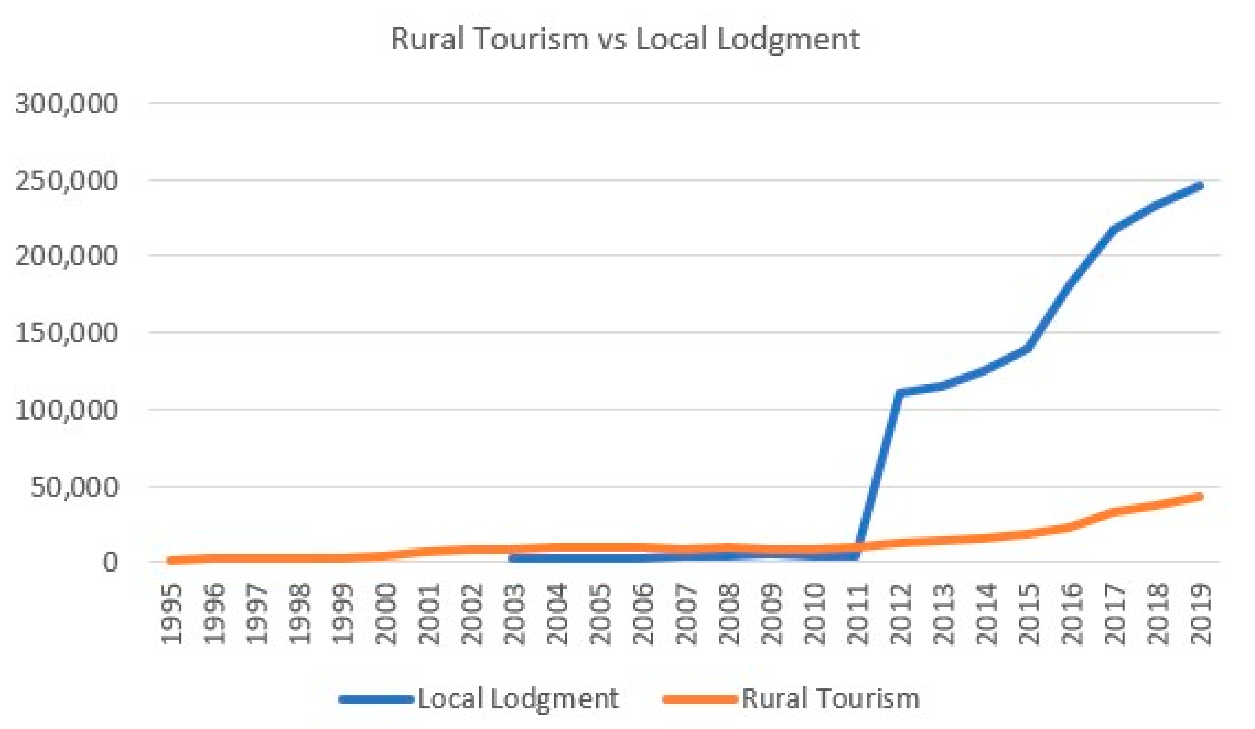This screenshot has height=729, width=1255.
Task: Click the 2003 x-axis year label
Action: [x=515, y=614]
